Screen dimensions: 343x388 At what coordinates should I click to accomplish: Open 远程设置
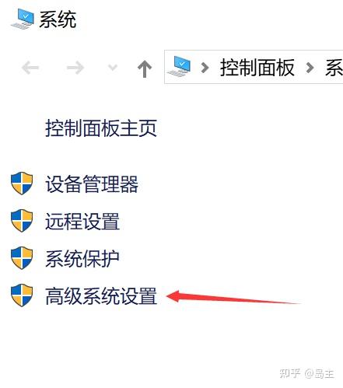82,221
